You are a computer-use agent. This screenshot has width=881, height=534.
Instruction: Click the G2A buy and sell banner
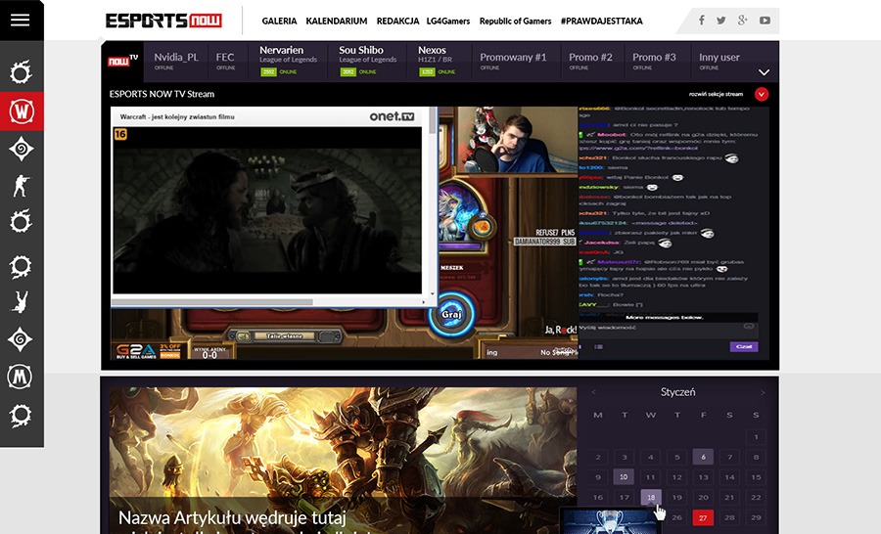click(x=148, y=351)
